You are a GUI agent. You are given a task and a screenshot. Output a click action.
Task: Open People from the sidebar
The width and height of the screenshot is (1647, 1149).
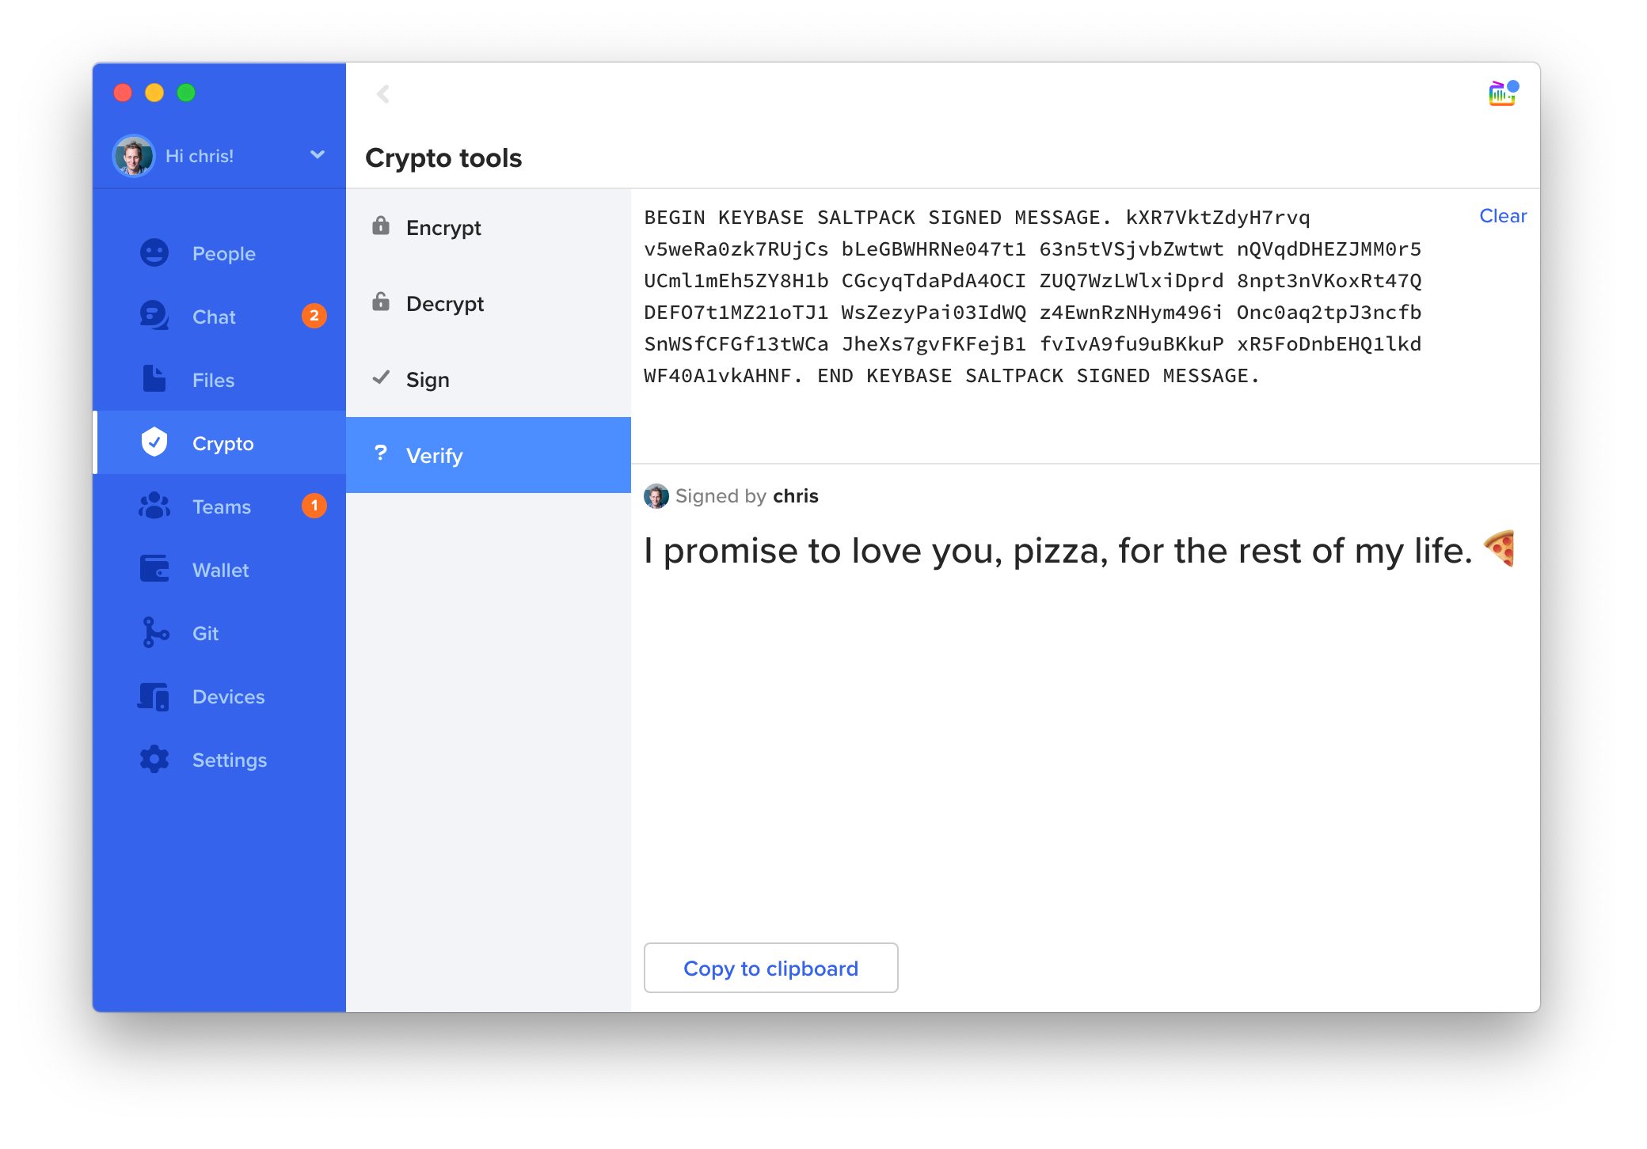coord(219,253)
